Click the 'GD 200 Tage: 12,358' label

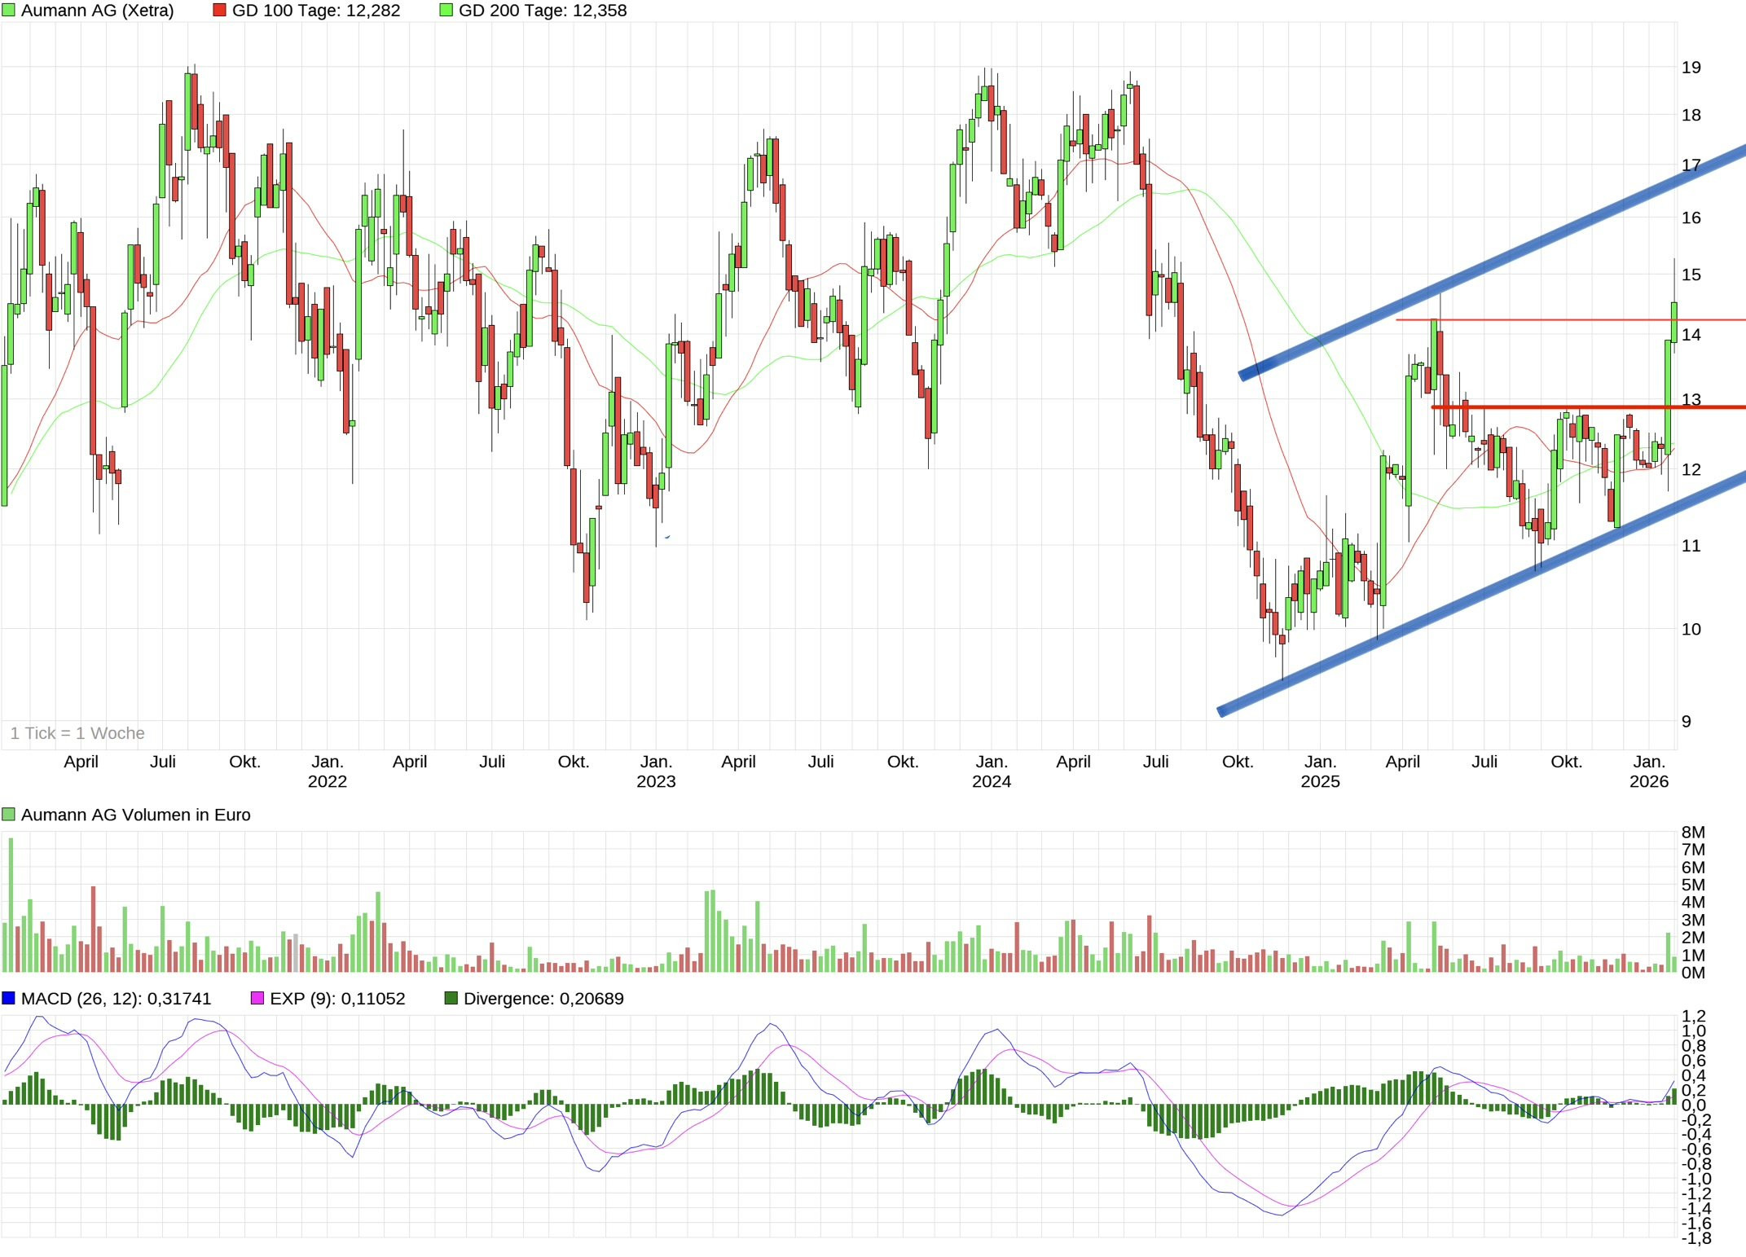(543, 11)
